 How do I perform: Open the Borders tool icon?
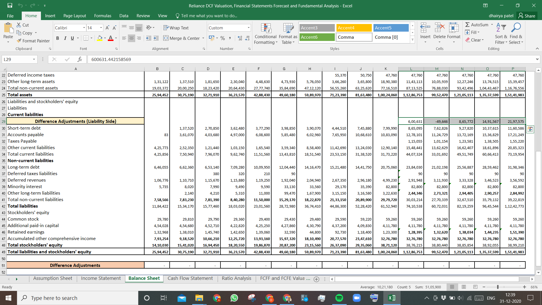click(86, 38)
